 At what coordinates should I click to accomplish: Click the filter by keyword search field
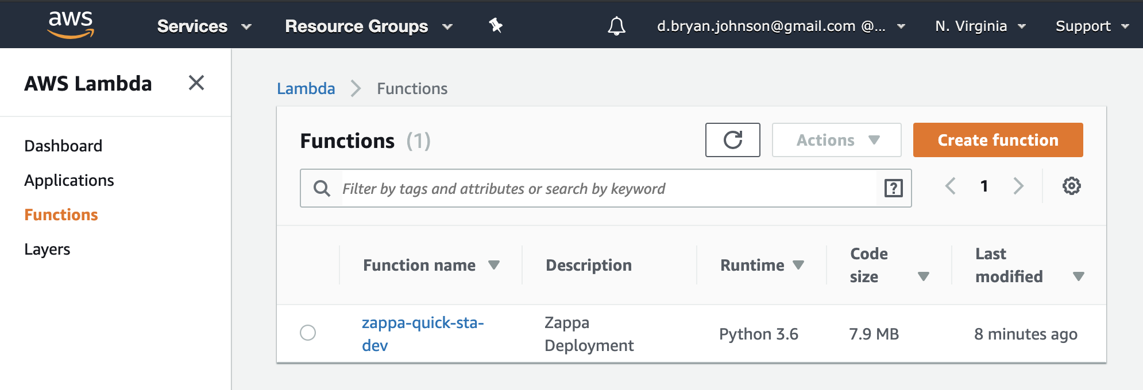(x=609, y=189)
